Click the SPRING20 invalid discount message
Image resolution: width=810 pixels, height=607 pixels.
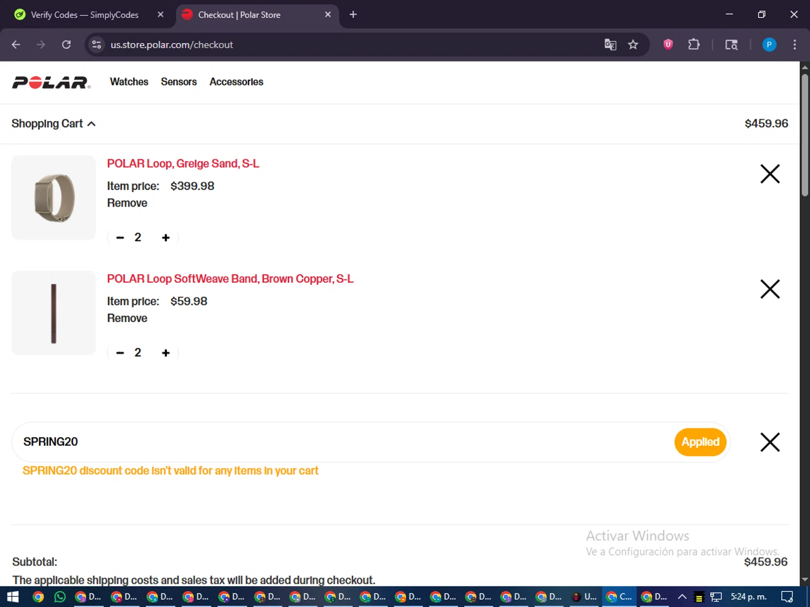click(x=171, y=471)
